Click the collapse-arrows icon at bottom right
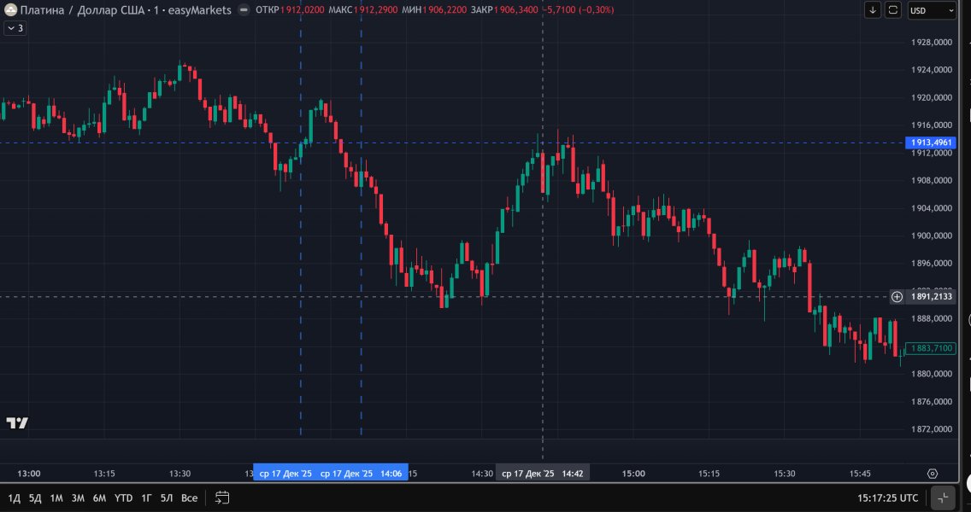The height and width of the screenshot is (512, 971). [x=944, y=497]
